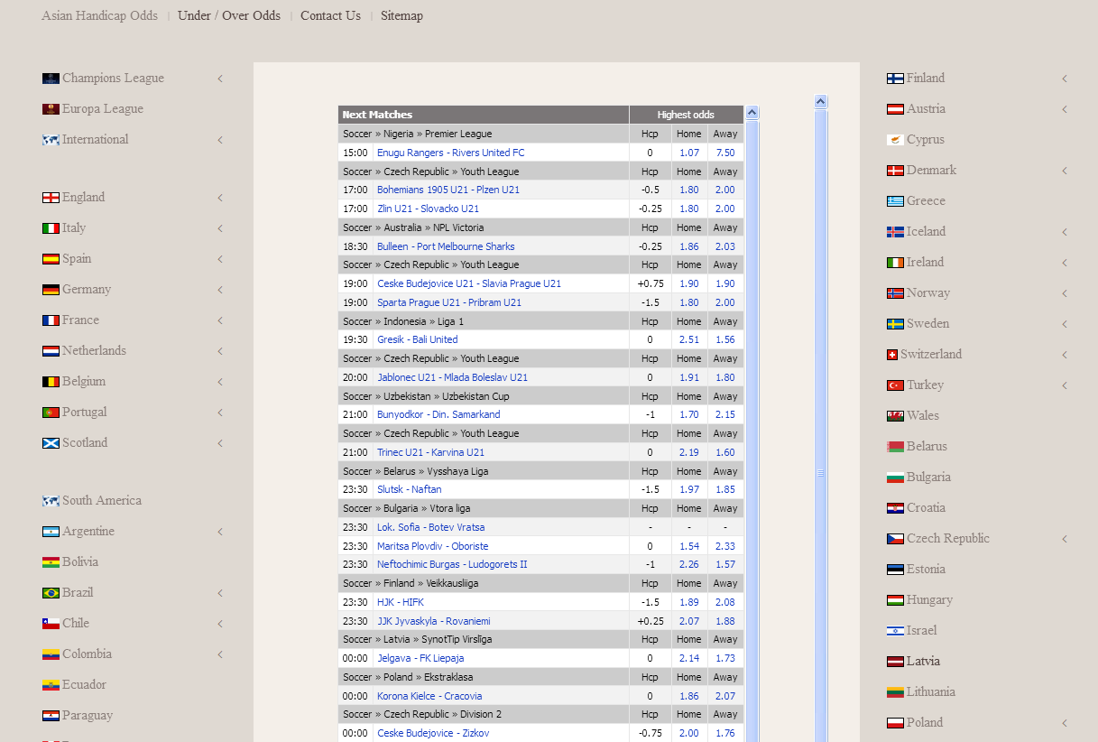The height and width of the screenshot is (742, 1098).
Task: Click the France flag icon
Action: [x=51, y=320]
